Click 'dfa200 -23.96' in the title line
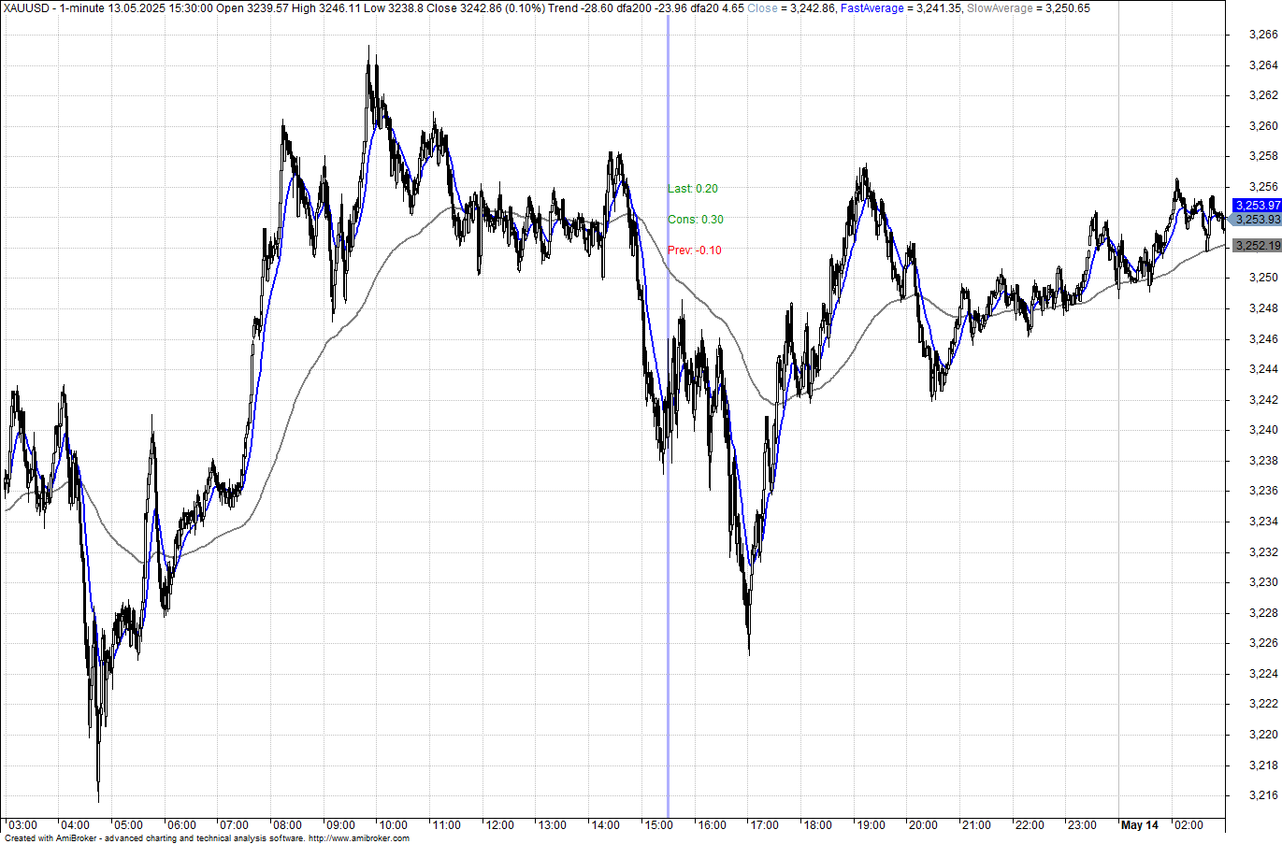This screenshot has width=1282, height=844. [652, 8]
